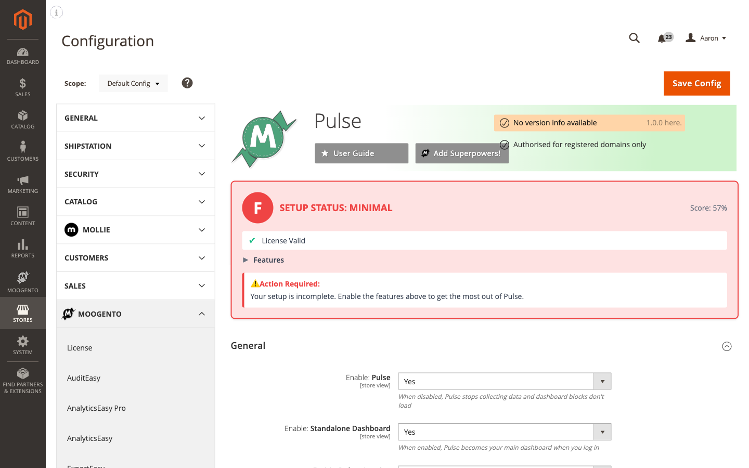The image size is (749, 468).
Task: Click the Configuration page title
Action: coord(108,41)
